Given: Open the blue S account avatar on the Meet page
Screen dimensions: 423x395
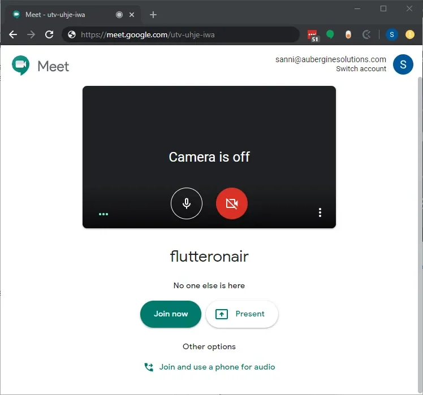Looking at the screenshot, I should pos(403,64).
